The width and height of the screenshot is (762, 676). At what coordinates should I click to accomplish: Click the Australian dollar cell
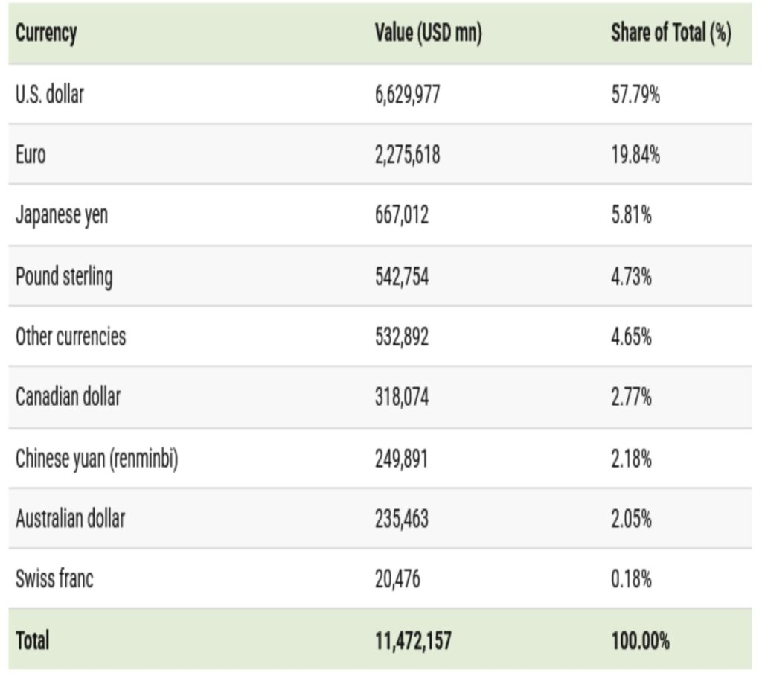click(71, 518)
